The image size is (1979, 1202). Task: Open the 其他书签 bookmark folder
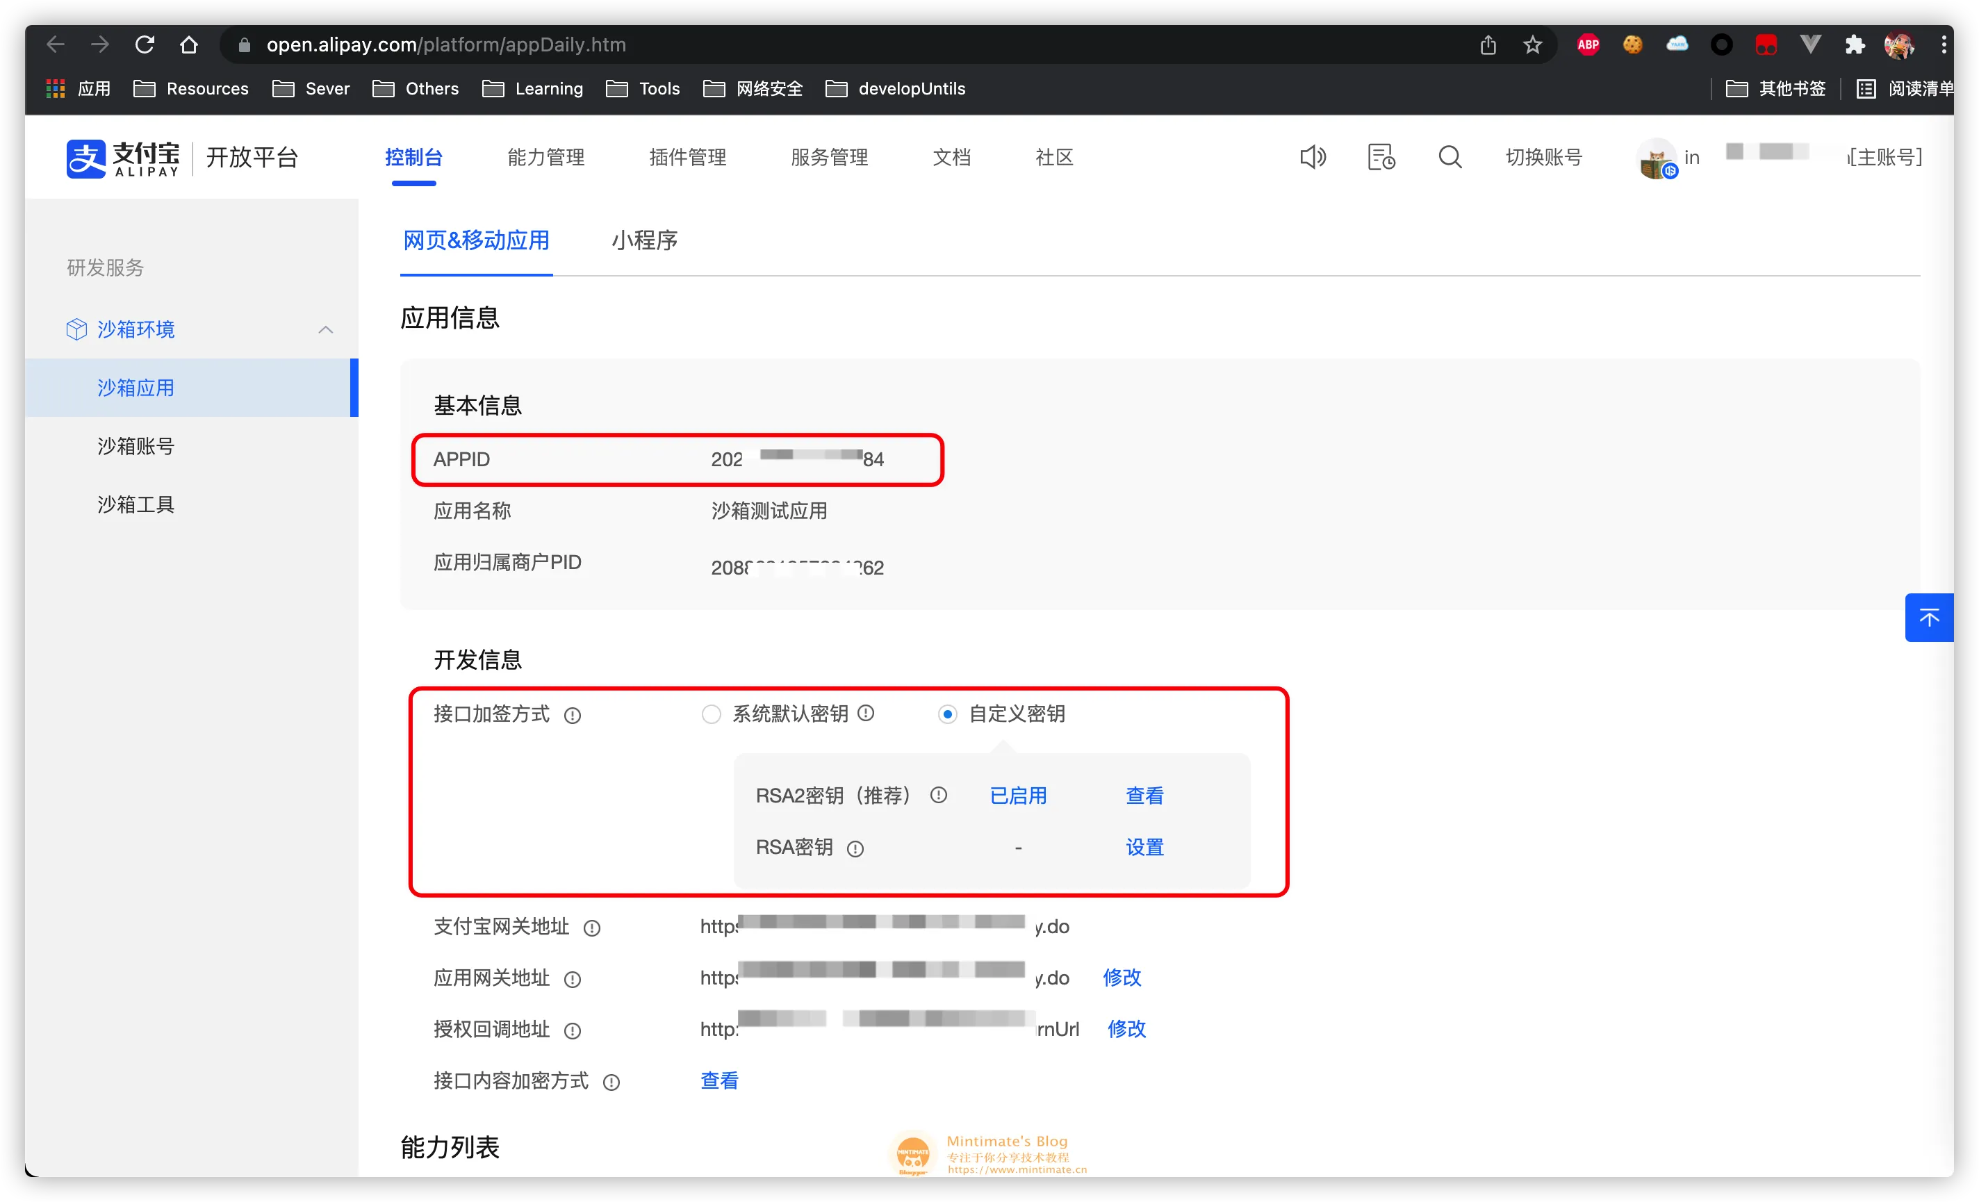point(1776,88)
